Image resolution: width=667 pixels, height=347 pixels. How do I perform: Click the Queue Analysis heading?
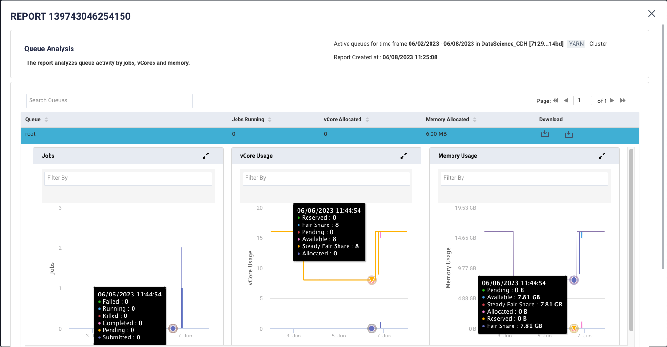click(x=49, y=49)
